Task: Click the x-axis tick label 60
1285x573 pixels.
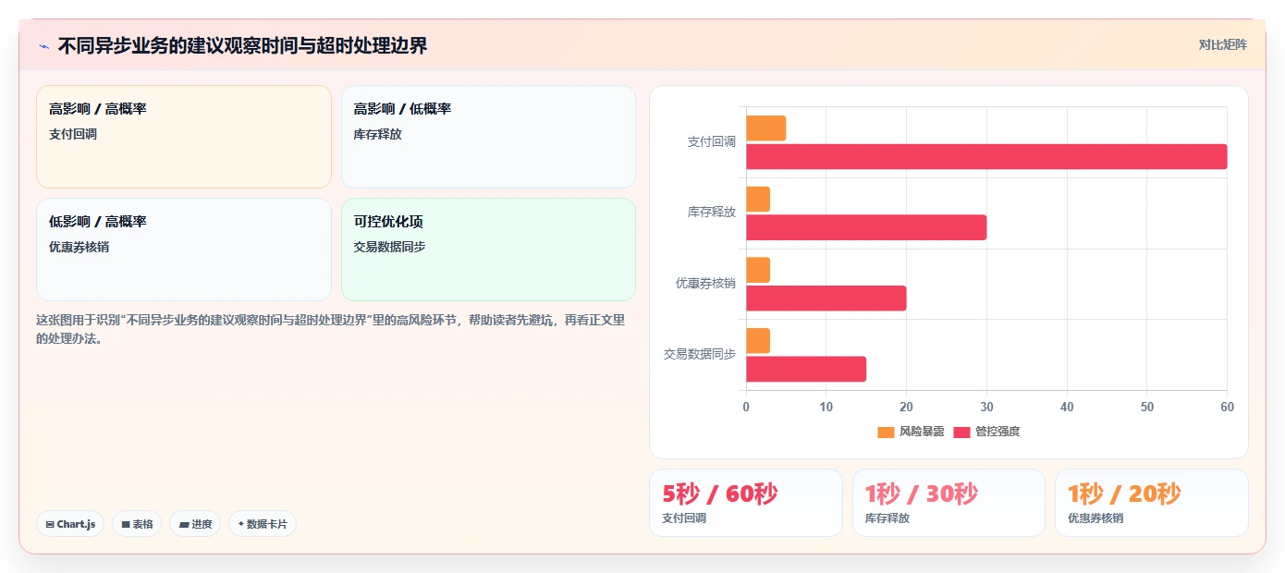Action: click(1227, 407)
